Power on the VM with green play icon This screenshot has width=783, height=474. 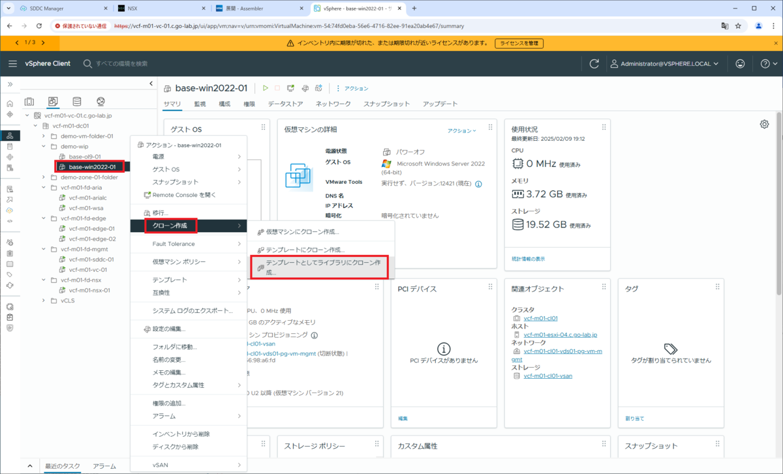click(265, 88)
